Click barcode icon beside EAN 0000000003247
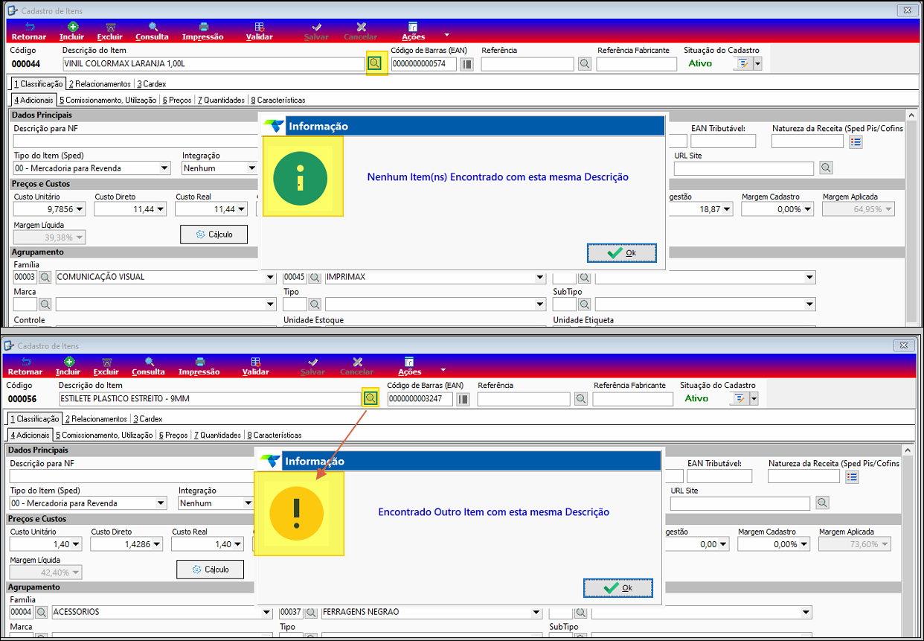The height and width of the screenshot is (641, 924). click(x=463, y=399)
